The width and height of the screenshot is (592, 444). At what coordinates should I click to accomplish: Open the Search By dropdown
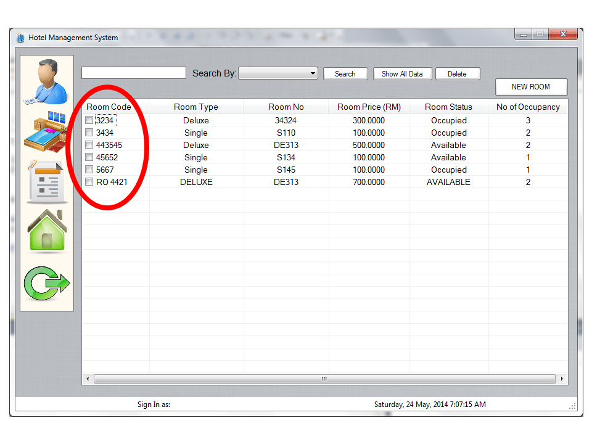(278, 73)
